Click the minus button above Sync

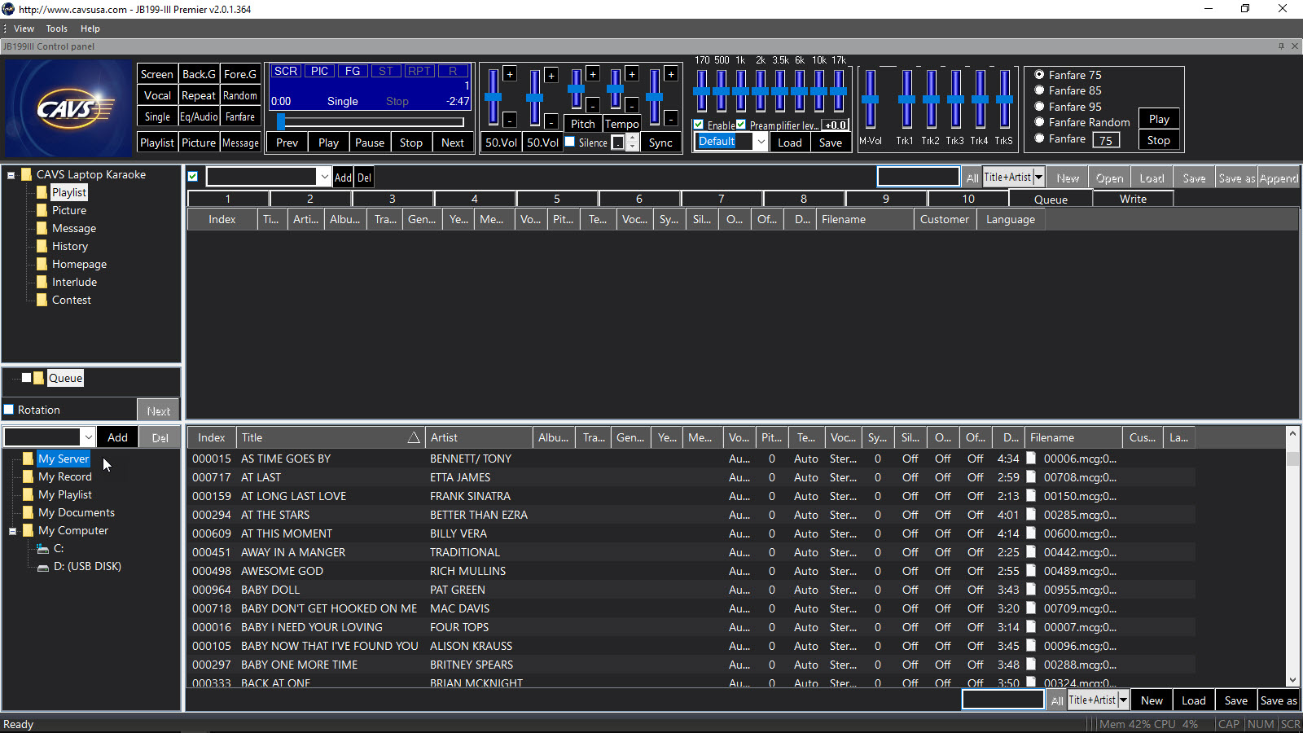[x=671, y=119]
